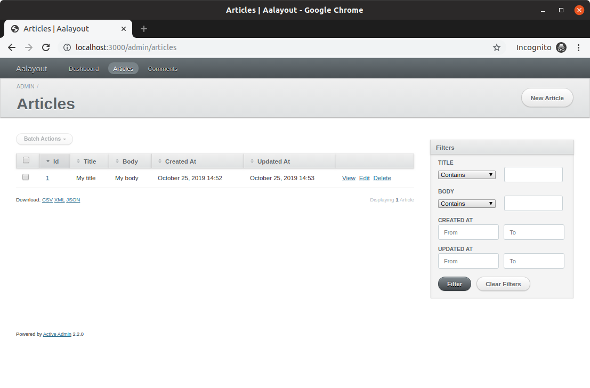Click the Updated At To date field
The height and width of the screenshot is (388, 590).
(534, 261)
